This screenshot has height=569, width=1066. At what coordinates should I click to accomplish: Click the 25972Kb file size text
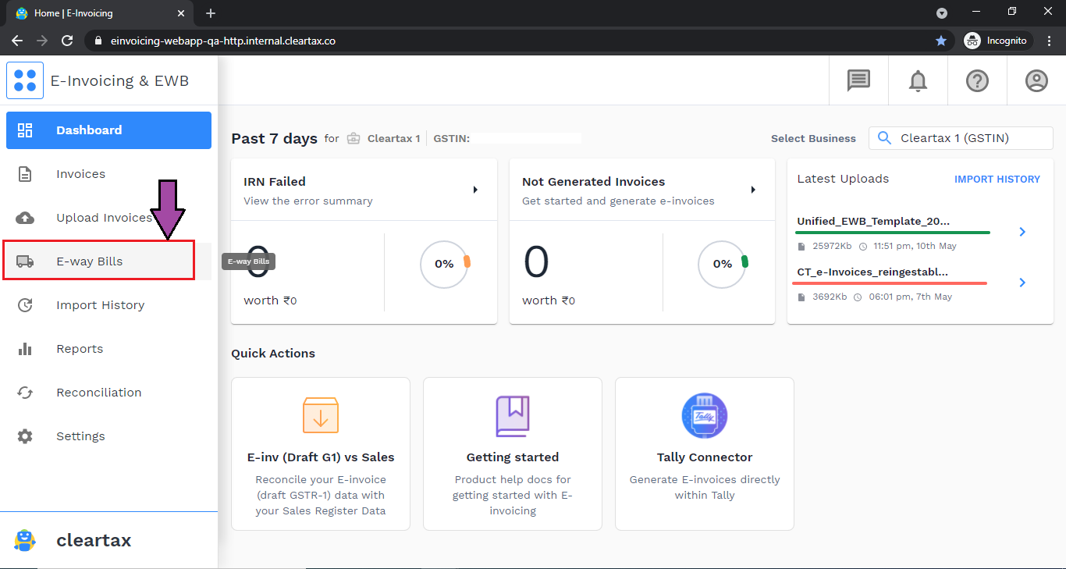pos(832,246)
